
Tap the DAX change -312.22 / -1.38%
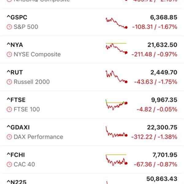[x=154, y=137]
